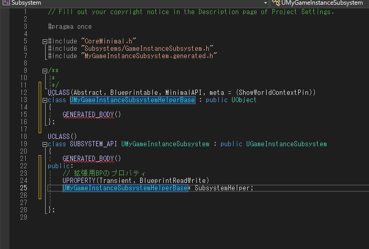Click UMyGameInstanceSubsystemHelperBase type on line 25

pos(125,188)
